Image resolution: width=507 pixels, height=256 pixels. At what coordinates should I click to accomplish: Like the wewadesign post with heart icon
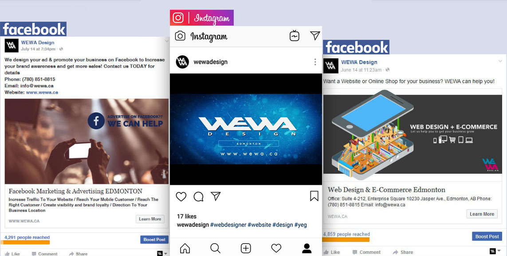pos(181,196)
